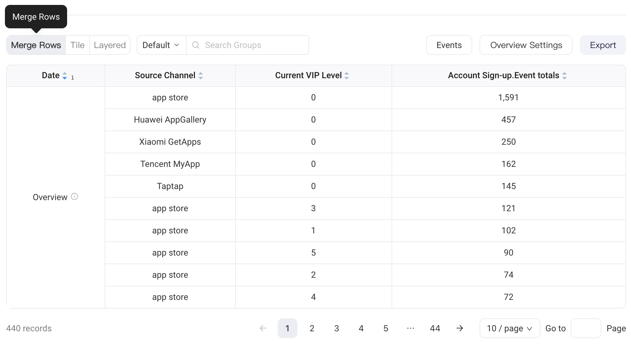Click the search magnifier icon
This screenshot has height=359, width=631.
coord(196,45)
